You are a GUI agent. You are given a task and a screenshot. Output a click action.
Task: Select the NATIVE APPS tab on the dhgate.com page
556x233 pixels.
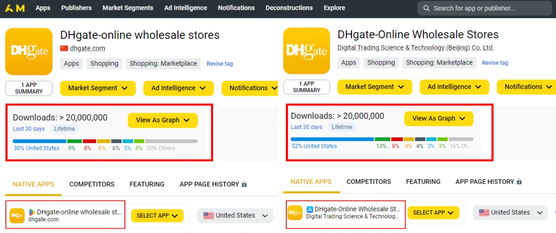pos(33,184)
